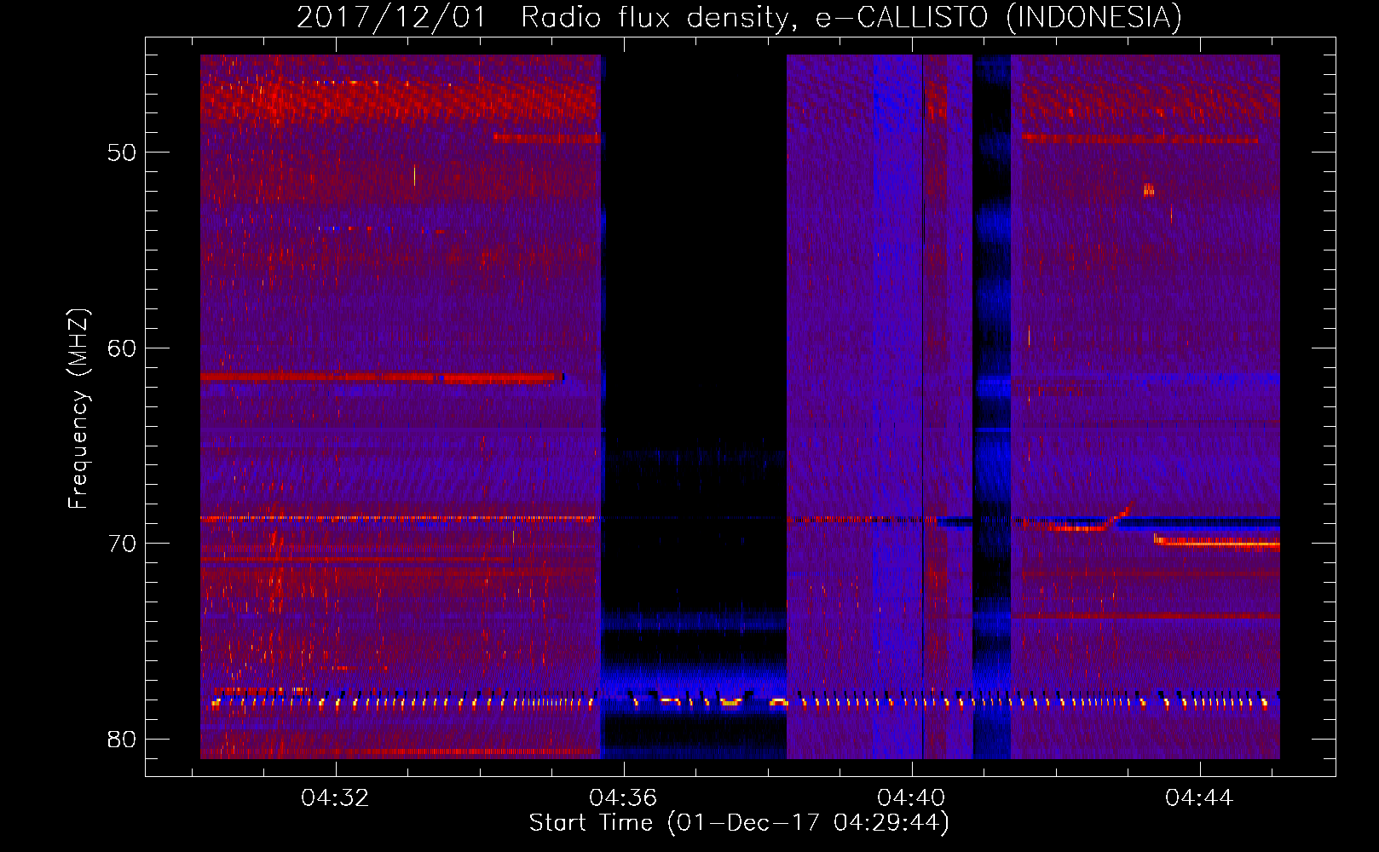
Task: Click the '04:32' time tick label
Action: coord(335,797)
